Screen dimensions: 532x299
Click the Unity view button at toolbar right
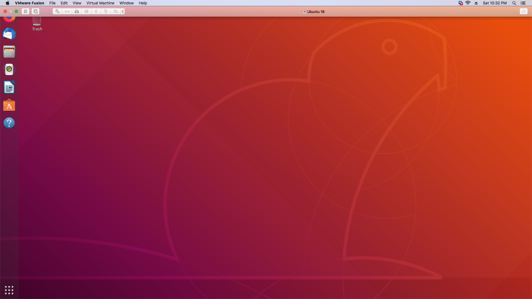tap(524, 12)
